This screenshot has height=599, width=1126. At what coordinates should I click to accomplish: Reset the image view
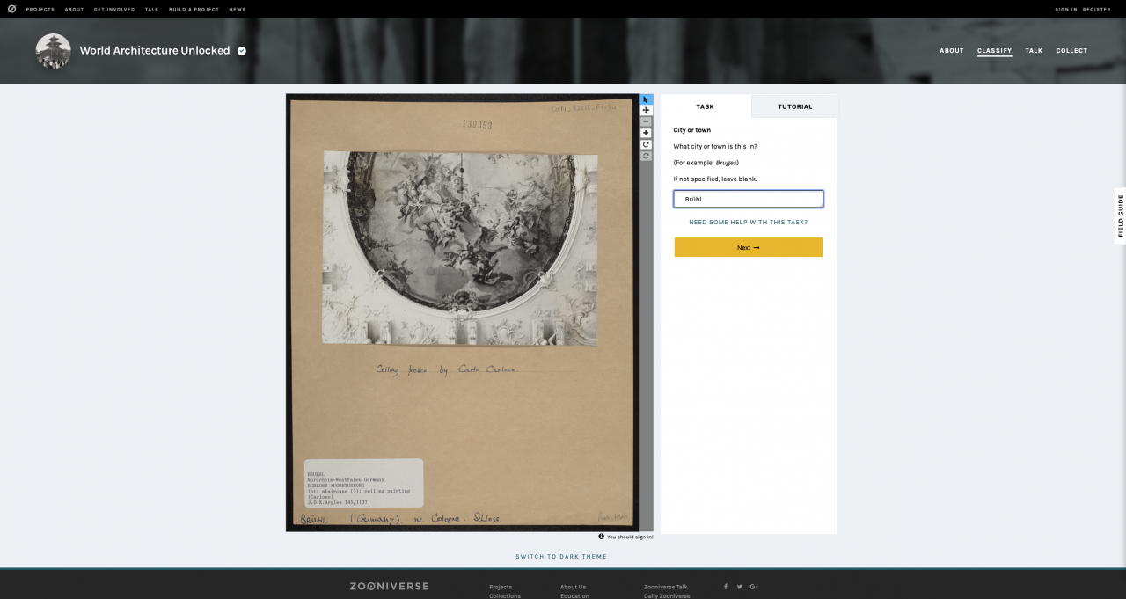coord(646,156)
